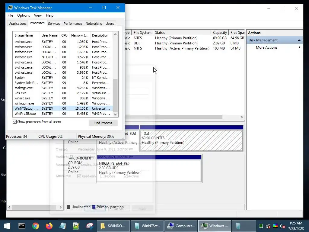Toggle the faded Read-only checkbox
Viewport: 309px width, 232px height.
pyautogui.click(x=79, y=176)
